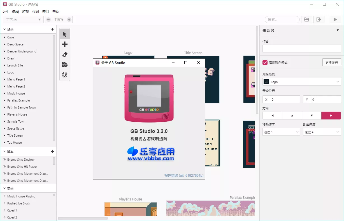This screenshot has width=344, height=221.
Task: Select the arrow pointer tool
Action: pos(65,34)
